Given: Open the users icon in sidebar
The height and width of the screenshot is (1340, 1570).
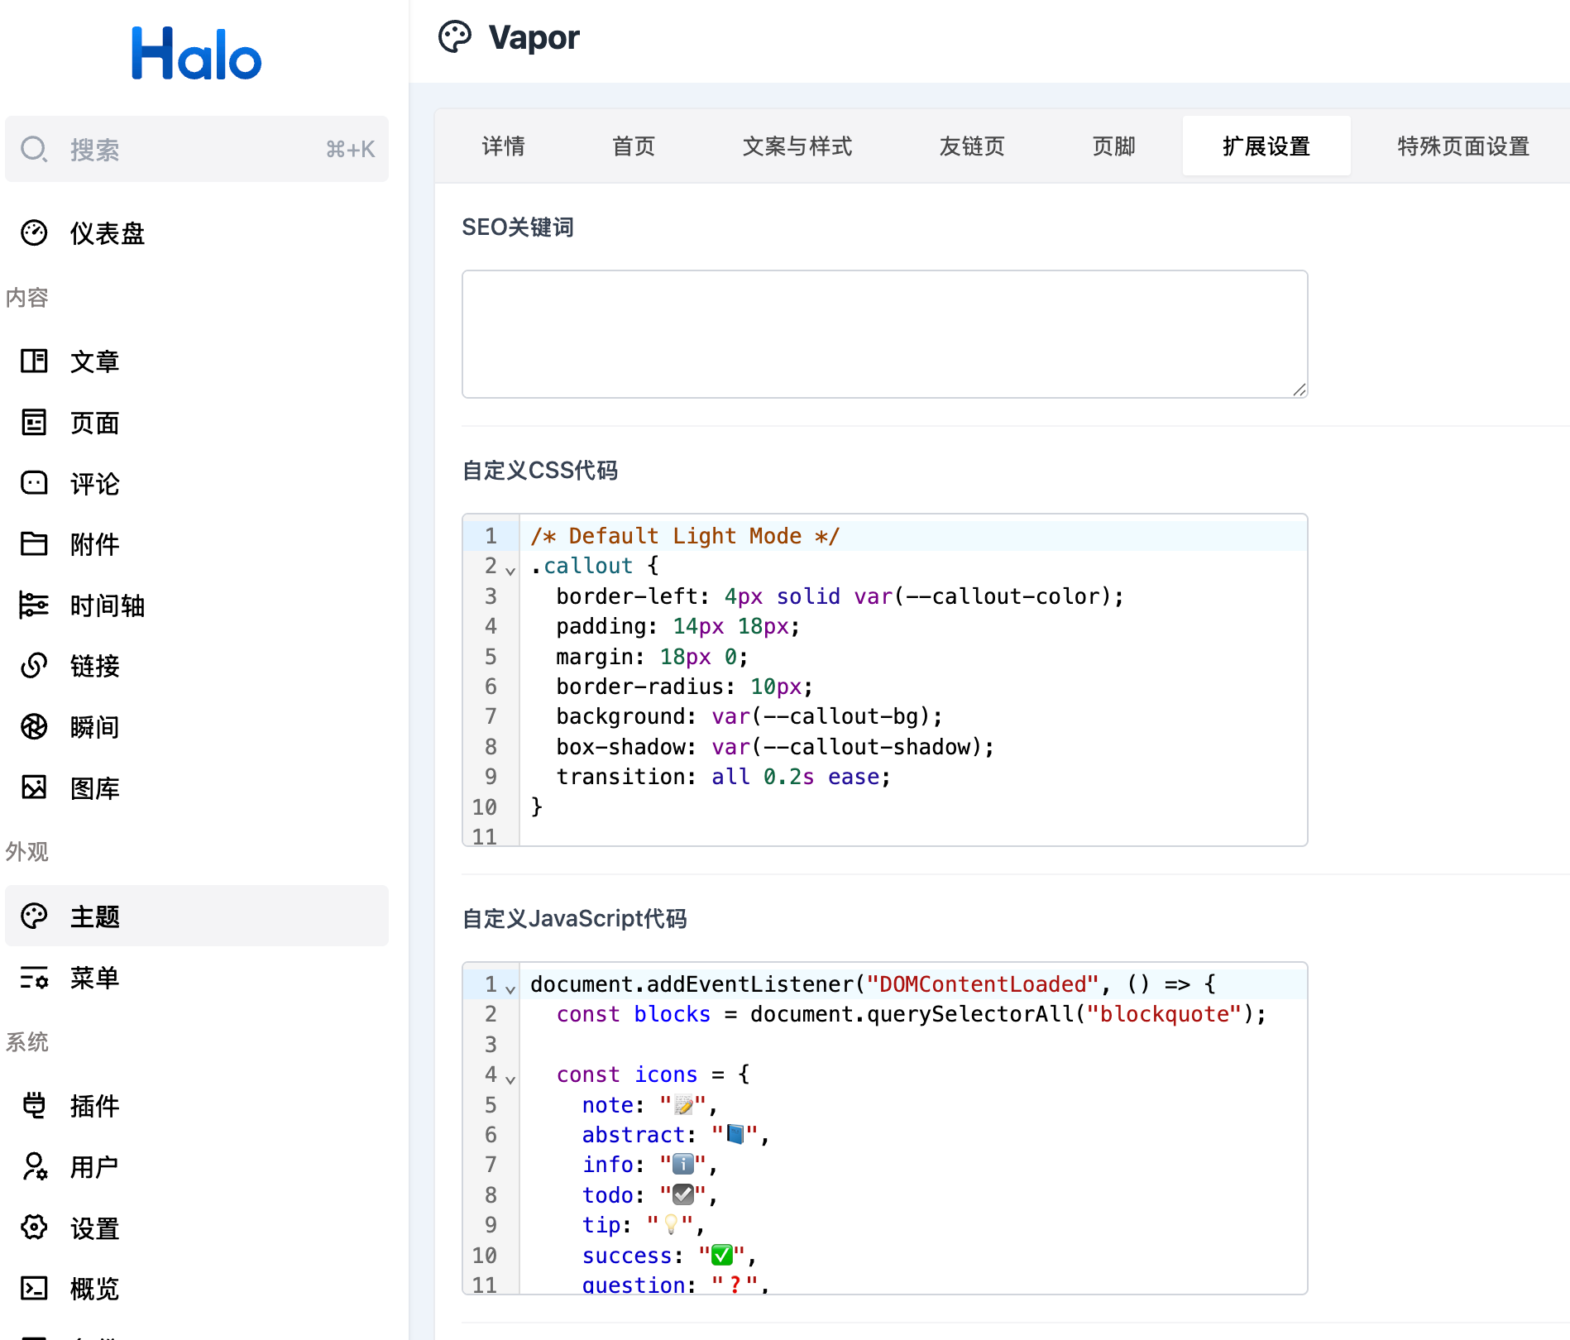Looking at the screenshot, I should (x=34, y=1166).
